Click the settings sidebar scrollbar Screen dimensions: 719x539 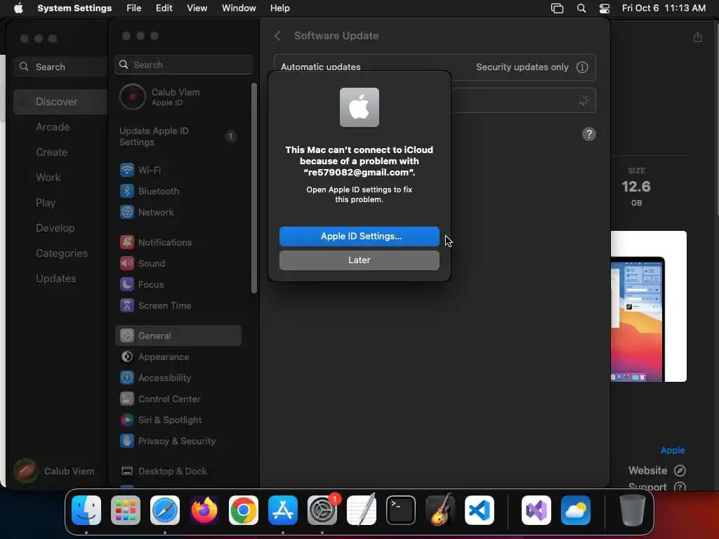[x=254, y=188]
